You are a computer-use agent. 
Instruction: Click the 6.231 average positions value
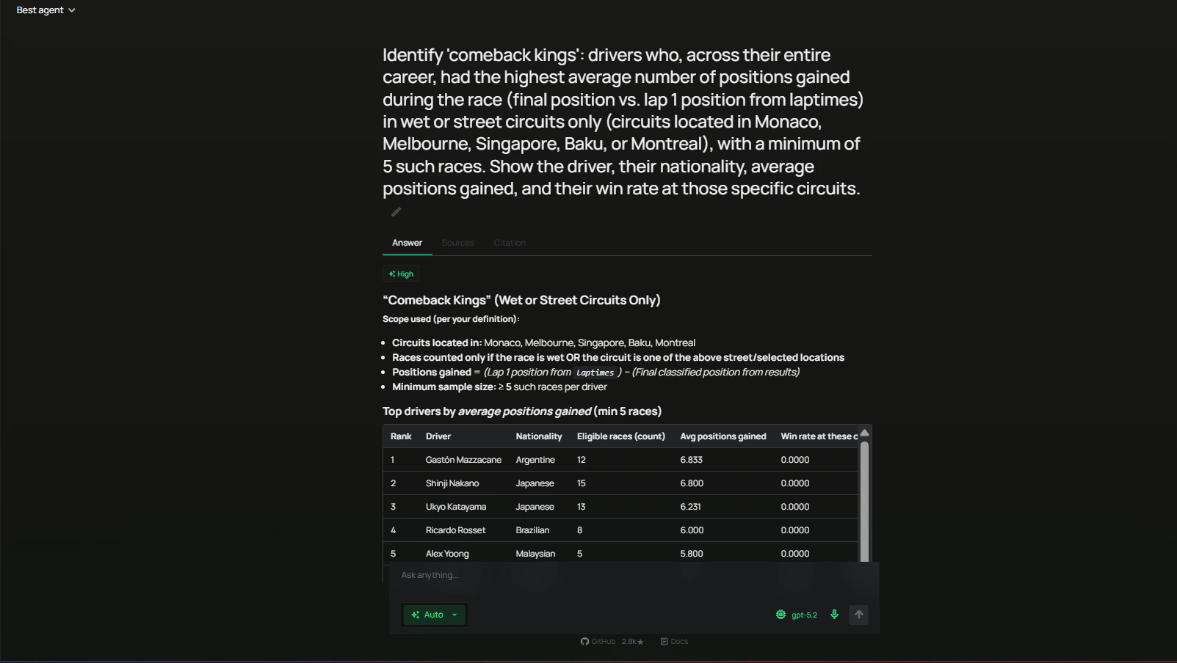coord(690,507)
